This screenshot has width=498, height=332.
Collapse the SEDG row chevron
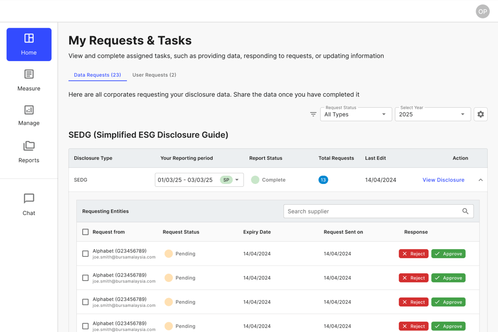(480, 180)
